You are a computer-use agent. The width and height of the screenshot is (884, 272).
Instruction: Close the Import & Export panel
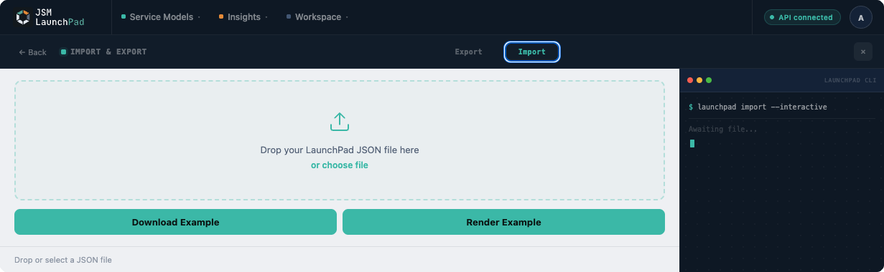coord(863,52)
